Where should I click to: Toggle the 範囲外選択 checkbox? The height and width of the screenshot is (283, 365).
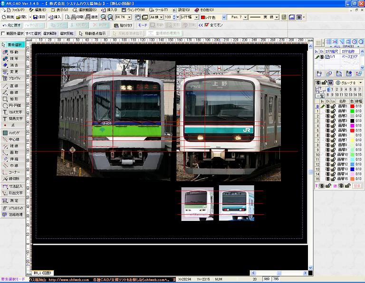point(3,34)
